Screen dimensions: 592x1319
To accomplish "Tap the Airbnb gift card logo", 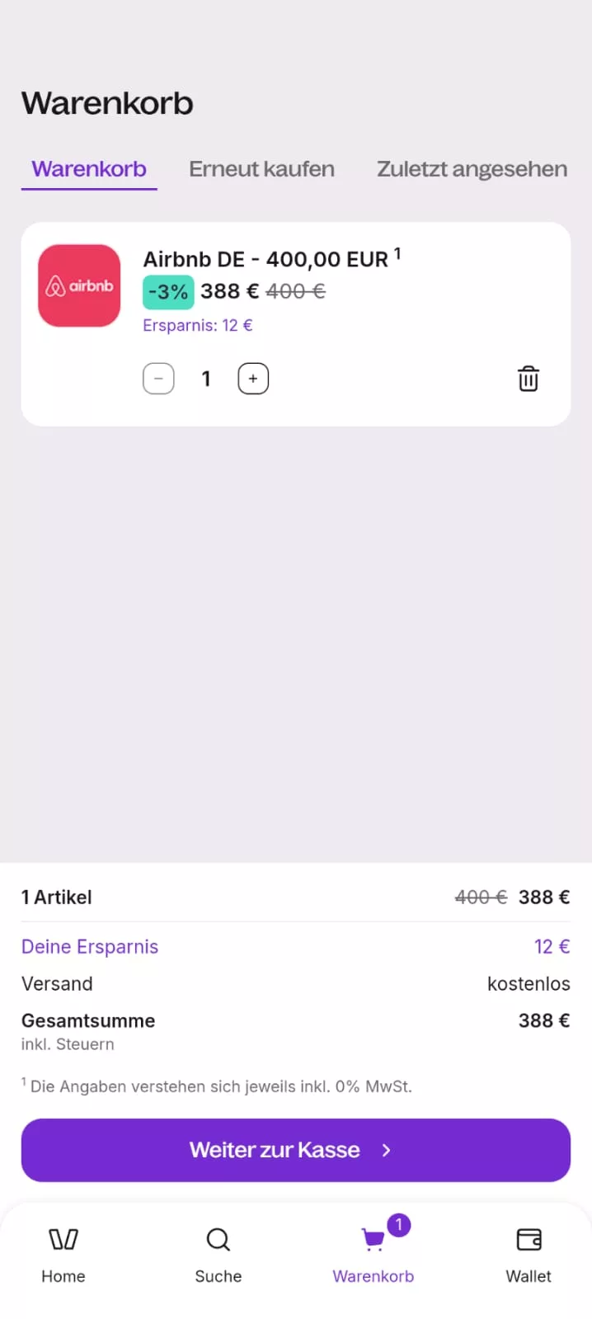I will coord(79,285).
